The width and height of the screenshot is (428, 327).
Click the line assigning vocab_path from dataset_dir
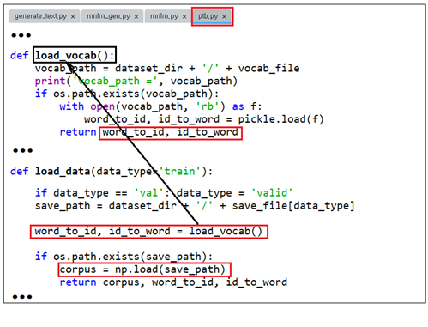(167, 69)
